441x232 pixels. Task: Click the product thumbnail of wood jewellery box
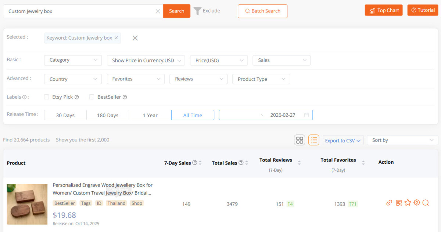(x=27, y=204)
